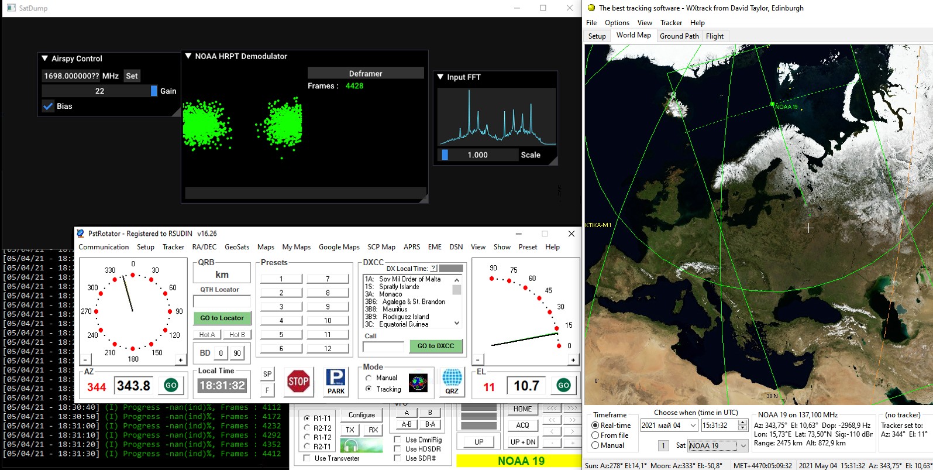This screenshot has width=933, height=470.
Task: Collapse the Input FFT panel
Action: pos(440,77)
